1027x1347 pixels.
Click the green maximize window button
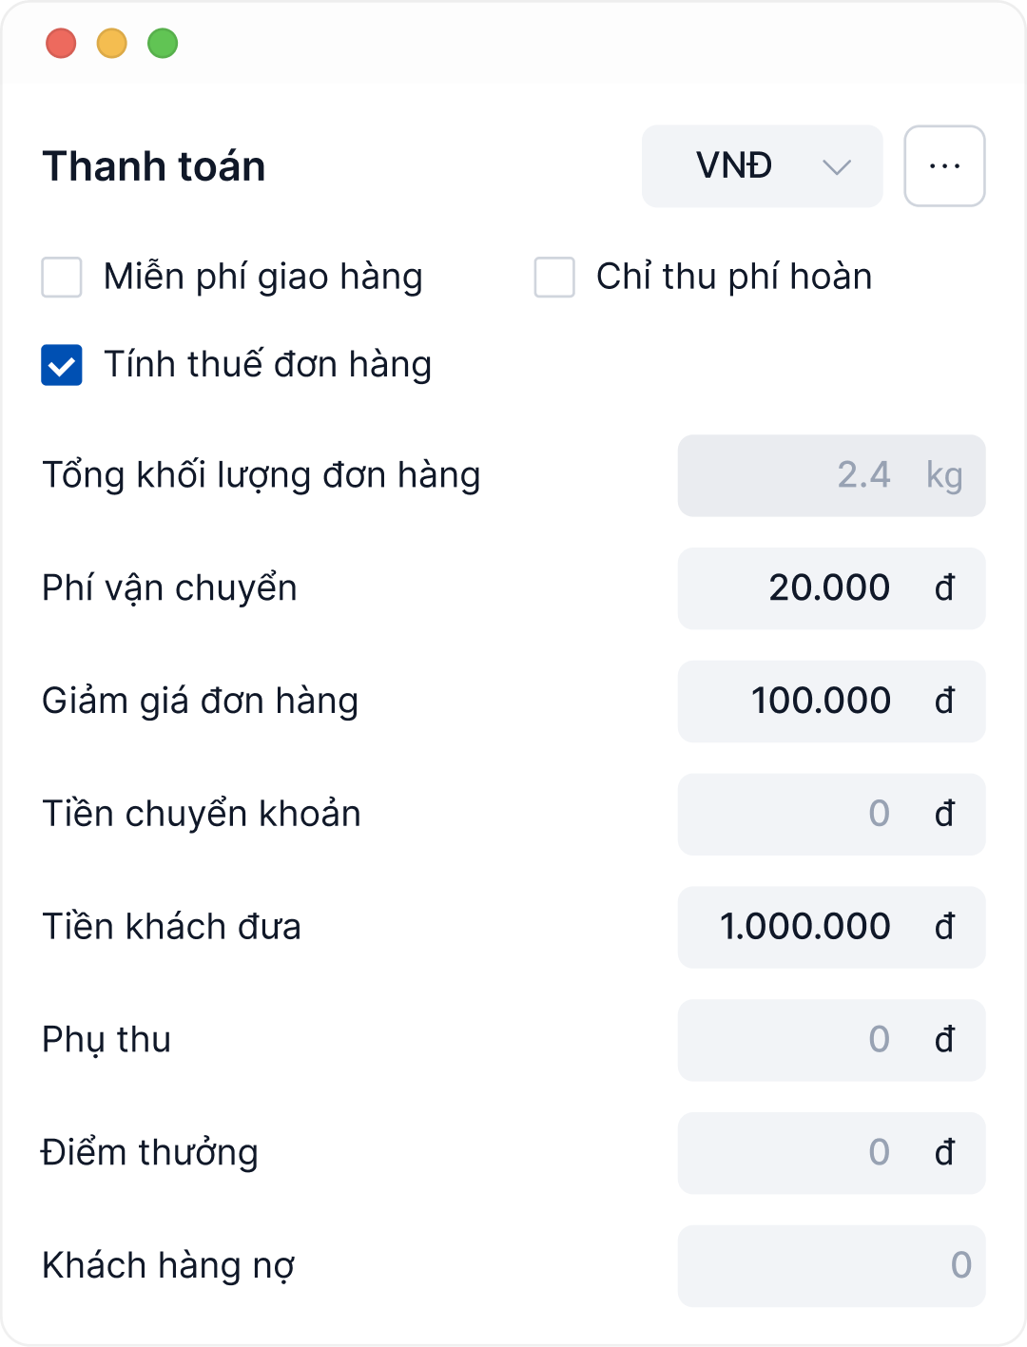point(163,44)
